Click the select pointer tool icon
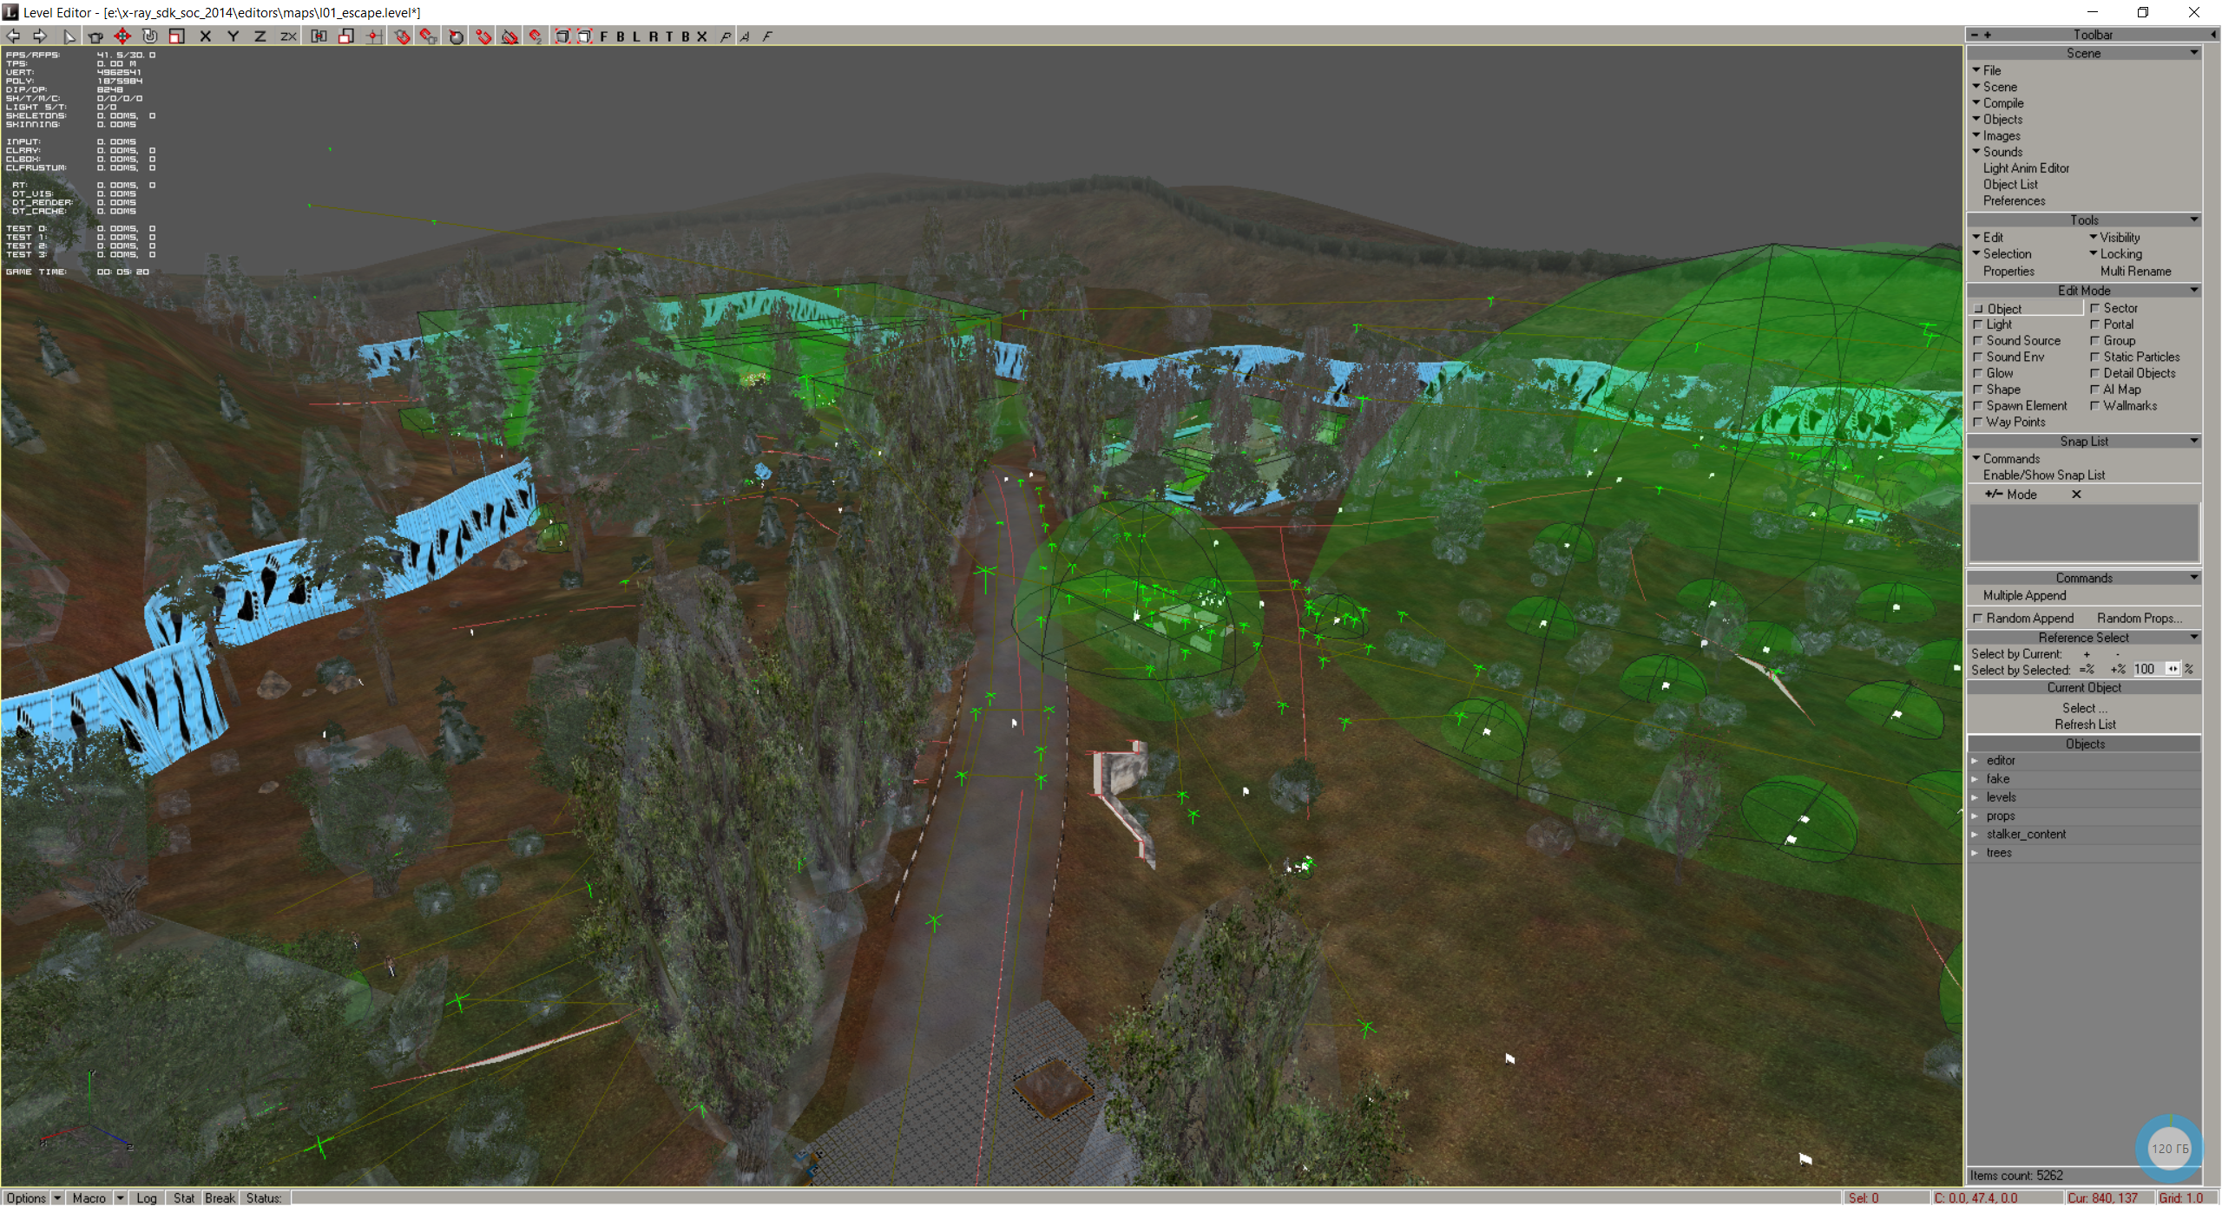The width and height of the screenshot is (2222, 1206). [x=69, y=36]
